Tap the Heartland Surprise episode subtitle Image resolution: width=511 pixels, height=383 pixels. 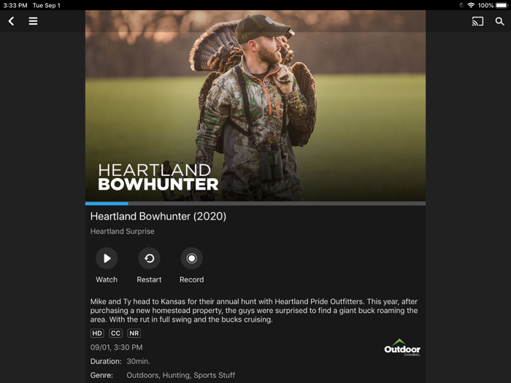pos(122,231)
